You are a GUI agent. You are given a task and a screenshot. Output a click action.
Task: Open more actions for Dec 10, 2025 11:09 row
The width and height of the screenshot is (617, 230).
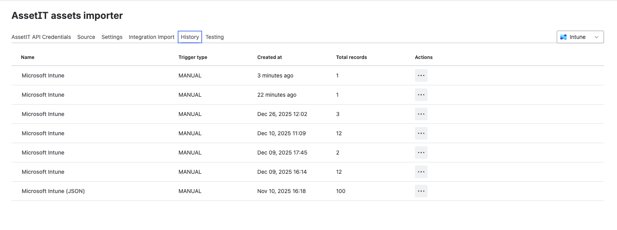pos(421,133)
